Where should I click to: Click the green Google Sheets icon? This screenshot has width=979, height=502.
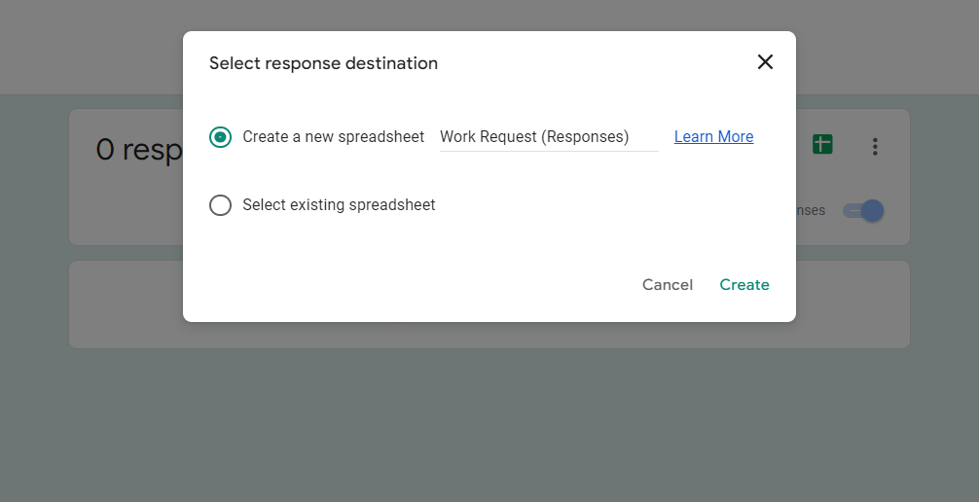pos(822,146)
